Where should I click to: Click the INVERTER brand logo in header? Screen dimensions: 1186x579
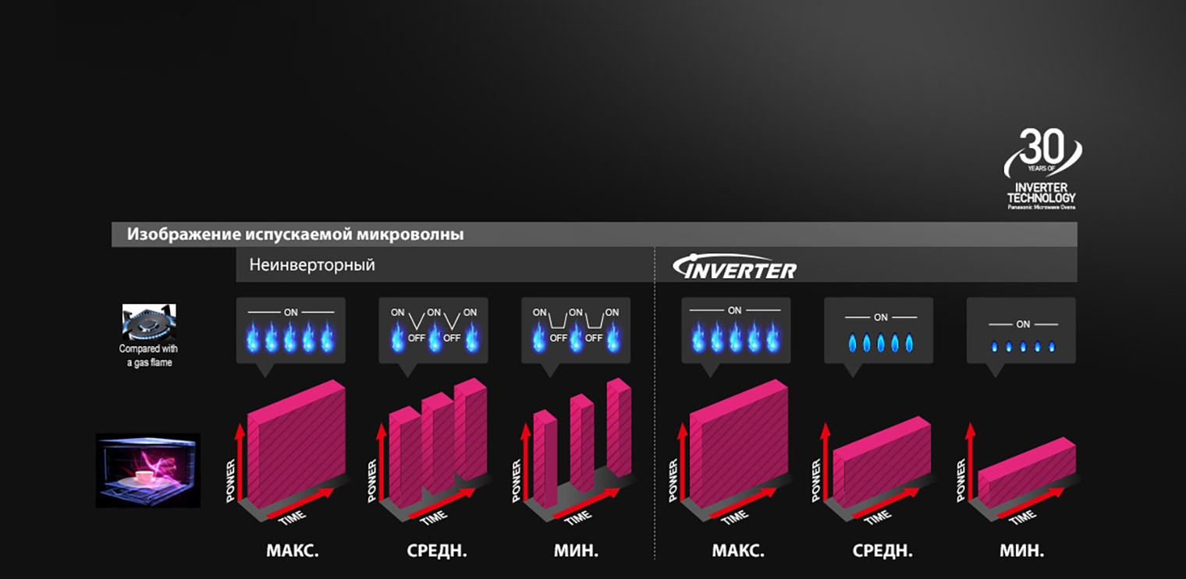click(734, 267)
